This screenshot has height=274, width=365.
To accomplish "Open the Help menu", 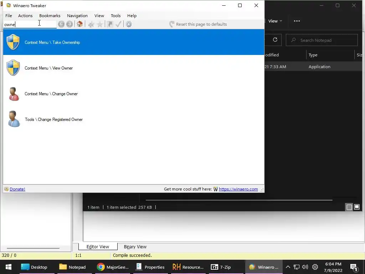I will (132, 16).
